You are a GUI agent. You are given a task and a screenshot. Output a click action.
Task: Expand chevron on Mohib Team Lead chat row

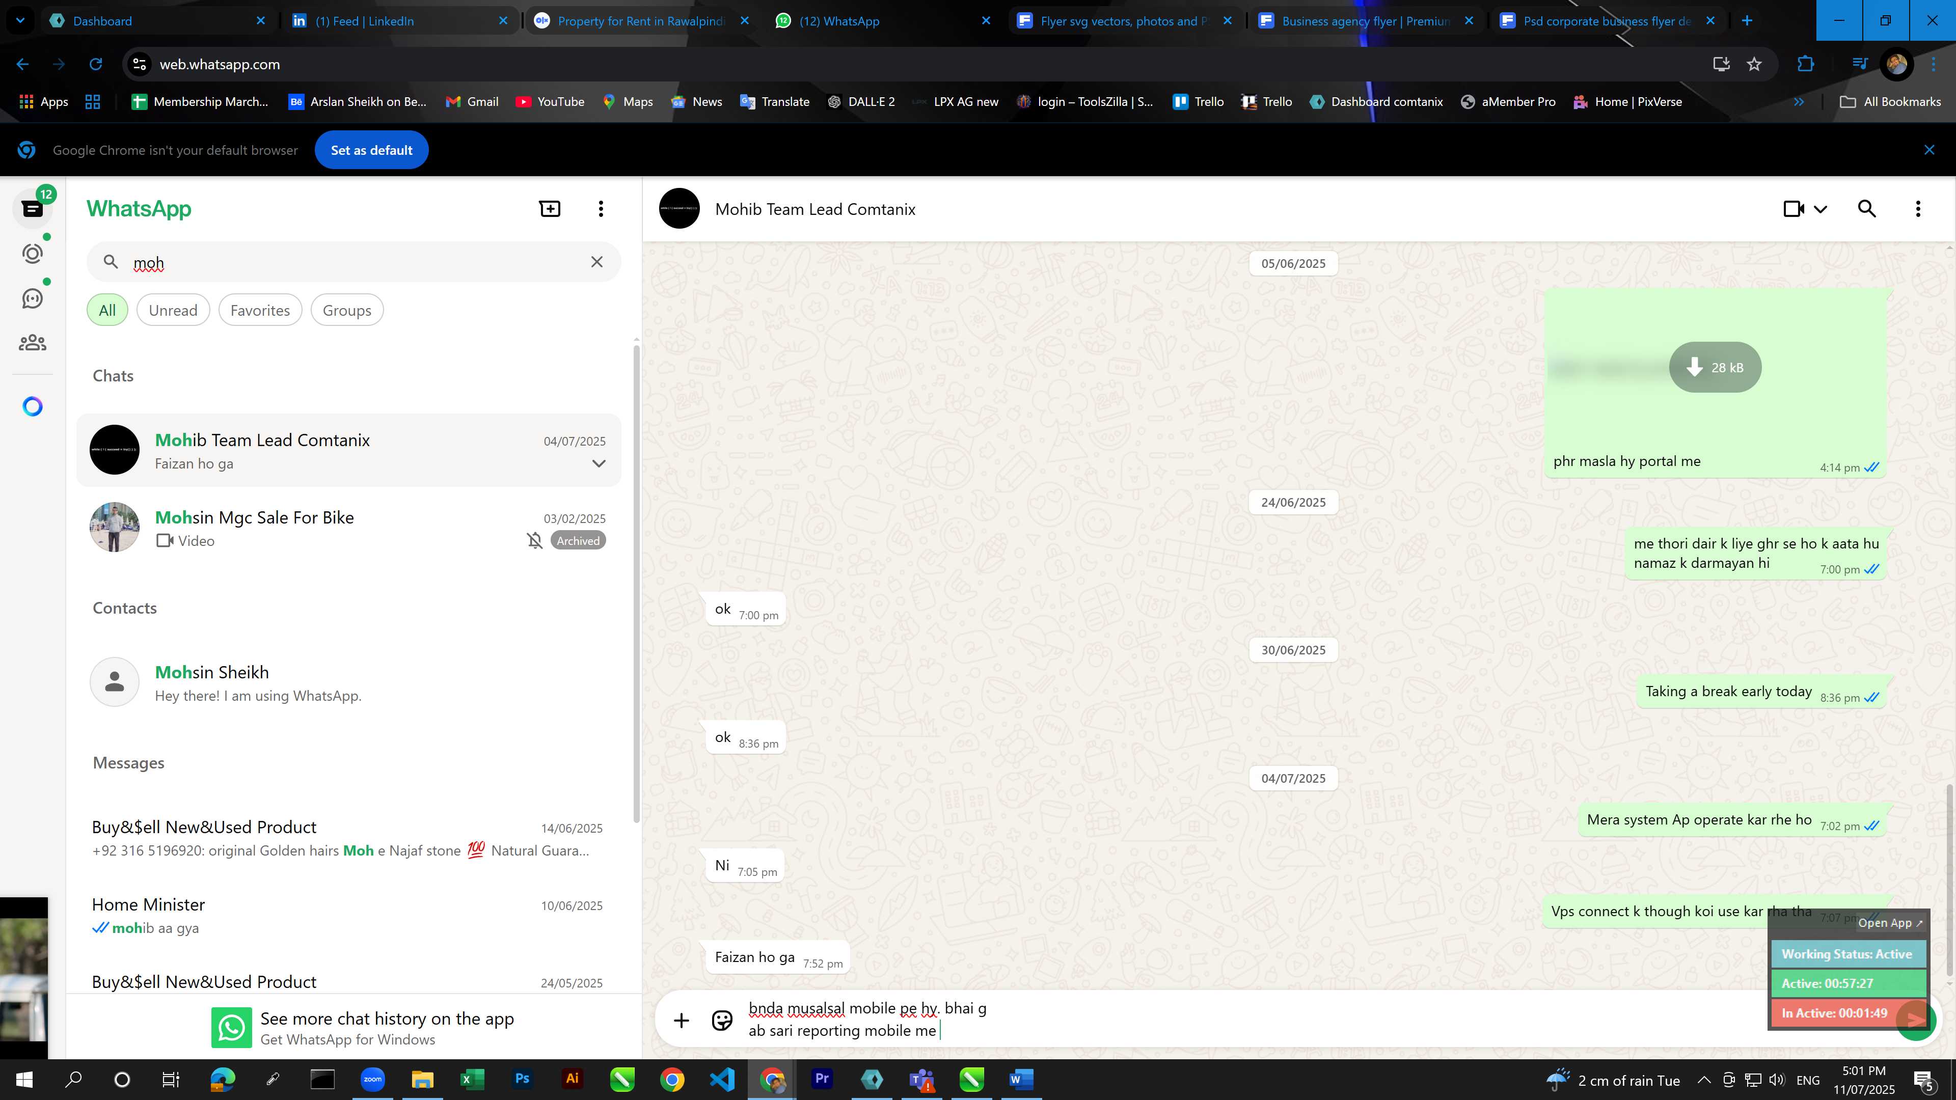click(x=599, y=464)
